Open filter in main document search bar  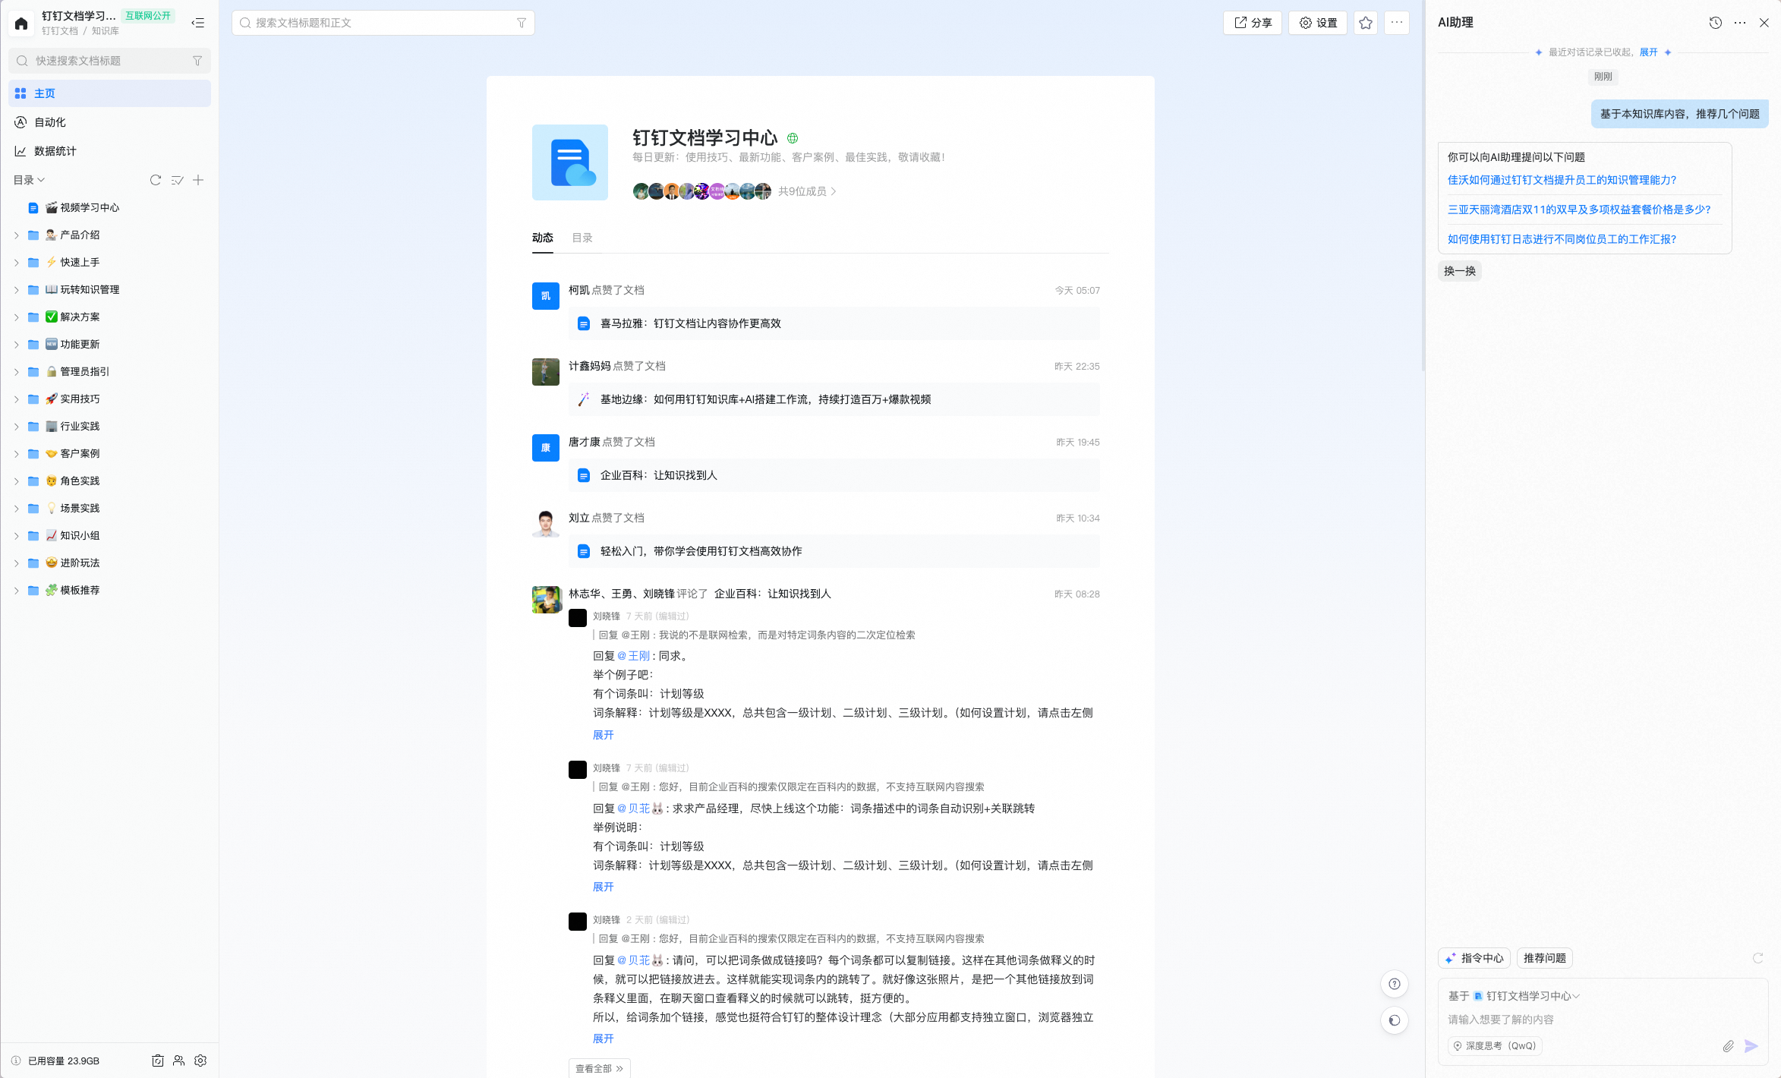click(x=522, y=23)
